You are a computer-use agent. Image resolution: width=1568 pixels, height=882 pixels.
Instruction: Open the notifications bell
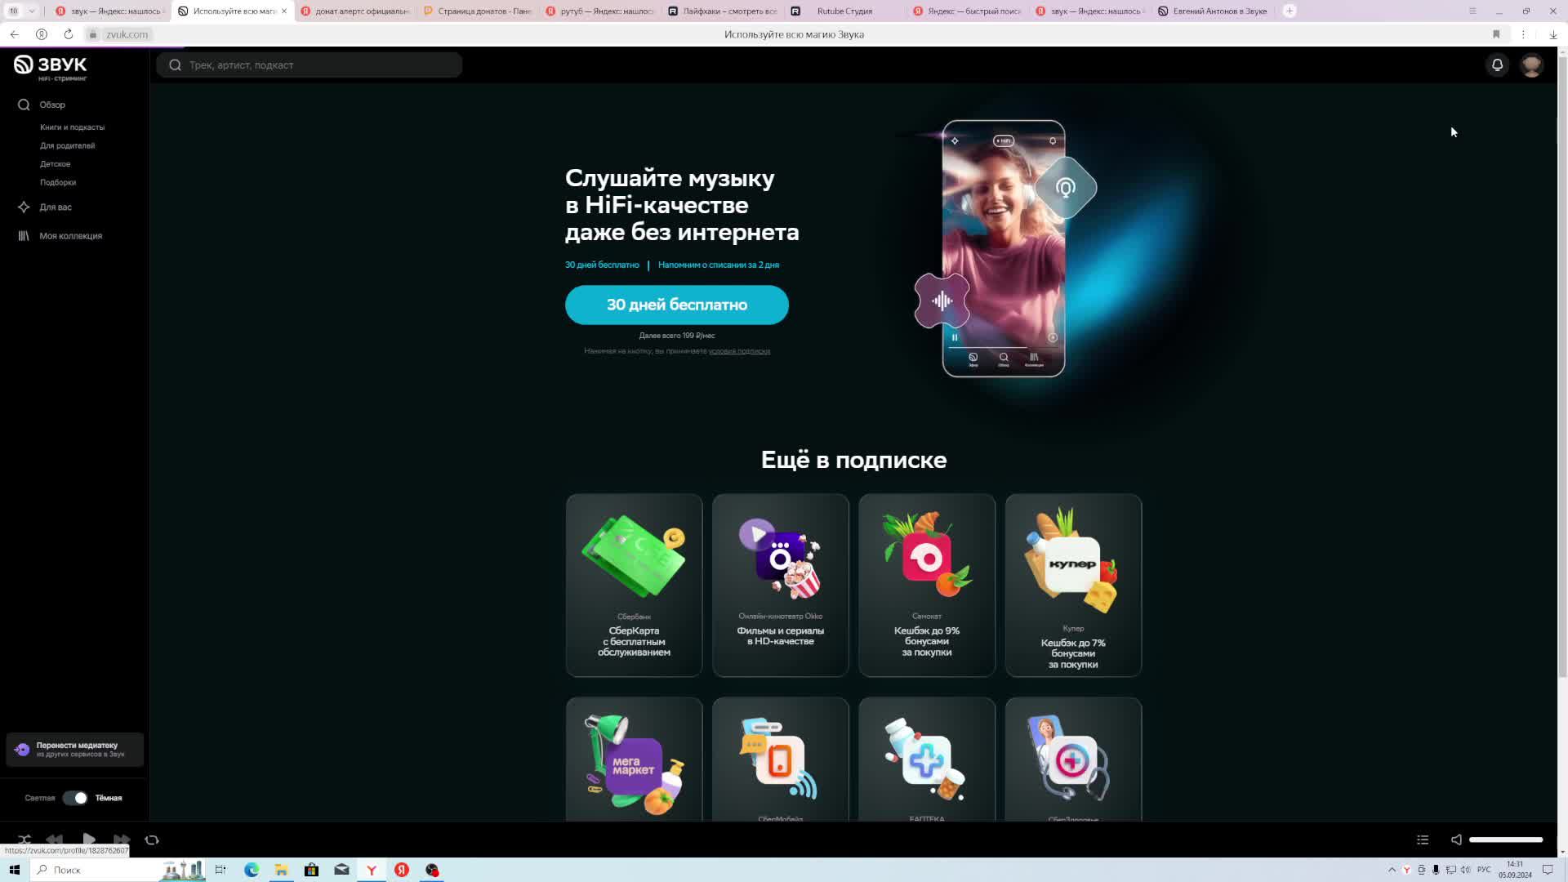[x=1497, y=65]
